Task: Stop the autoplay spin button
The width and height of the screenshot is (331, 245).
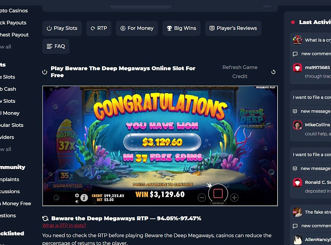Action: click(218, 194)
